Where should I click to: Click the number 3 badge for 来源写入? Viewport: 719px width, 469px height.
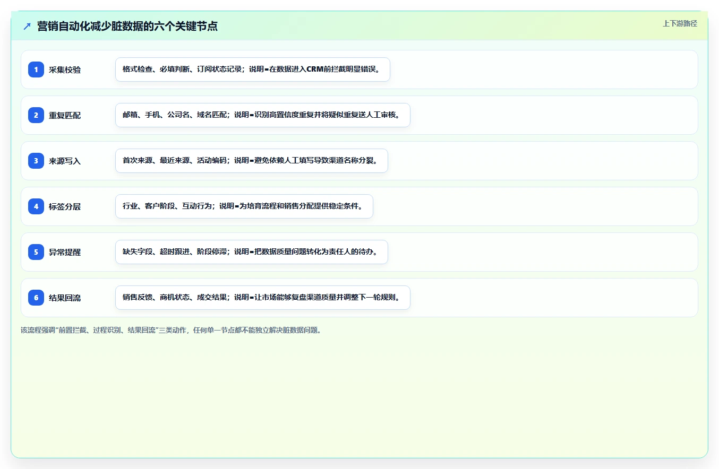pyautogui.click(x=36, y=161)
